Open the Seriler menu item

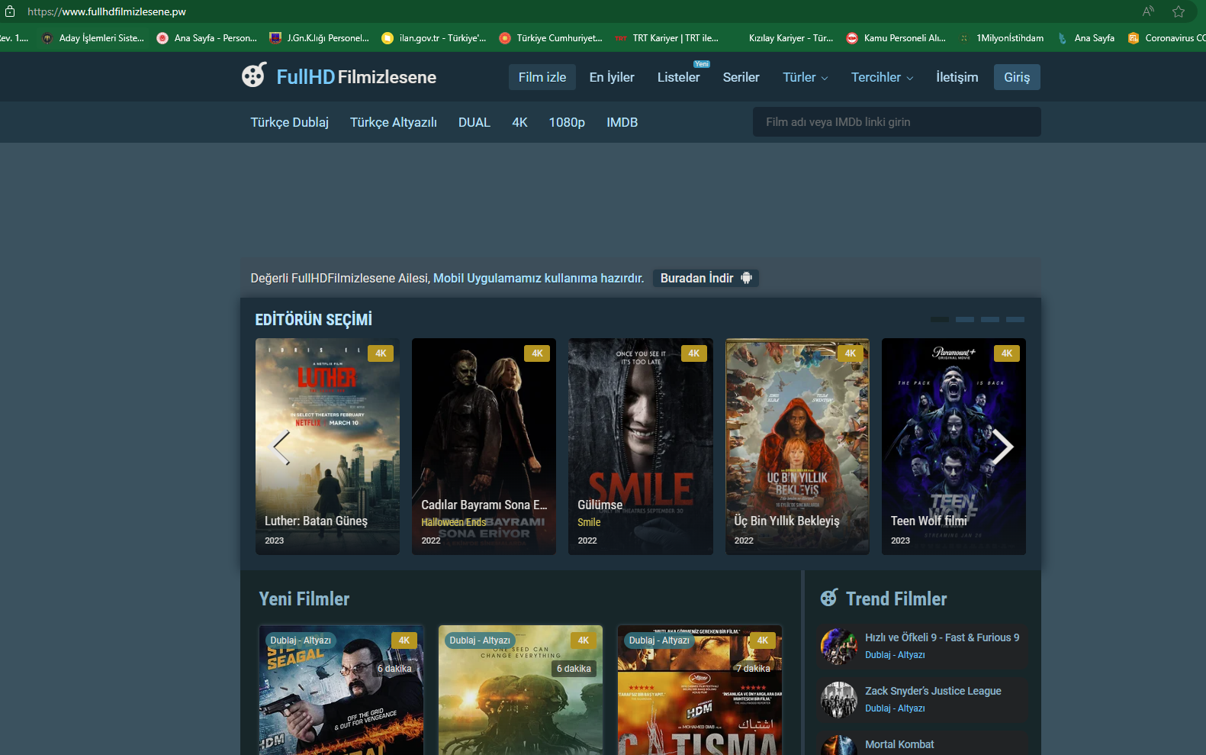click(x=741, y=77)
